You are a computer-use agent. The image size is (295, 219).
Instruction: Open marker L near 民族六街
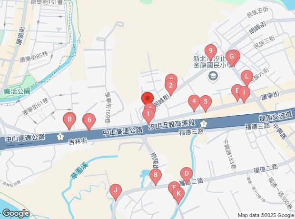coord(246,79)
